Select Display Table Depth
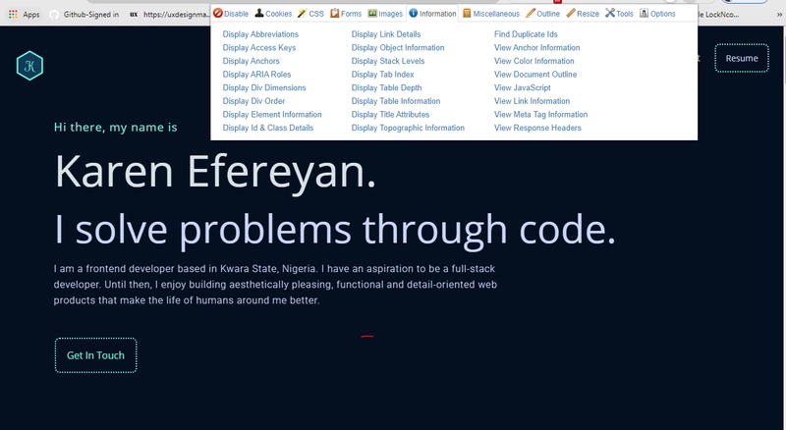The image size is (786, 430). tap(386, 87)
